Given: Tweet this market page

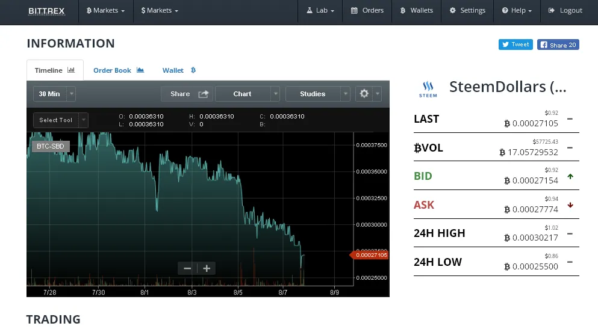Looking at the screenshot, I should (x=515, y=45).
